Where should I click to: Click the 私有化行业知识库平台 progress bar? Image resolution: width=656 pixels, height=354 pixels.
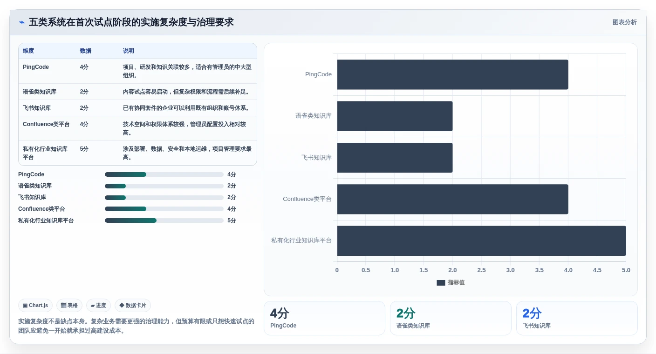164,220
